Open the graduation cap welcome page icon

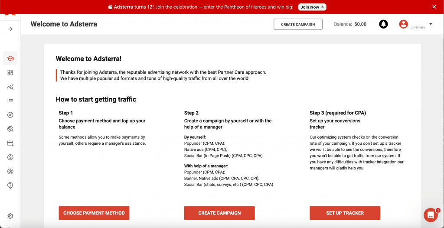[x=10, y=59]
